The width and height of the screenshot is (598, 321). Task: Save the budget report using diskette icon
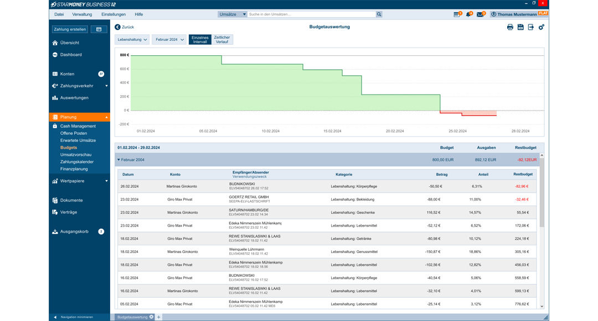tap(520, 27)
